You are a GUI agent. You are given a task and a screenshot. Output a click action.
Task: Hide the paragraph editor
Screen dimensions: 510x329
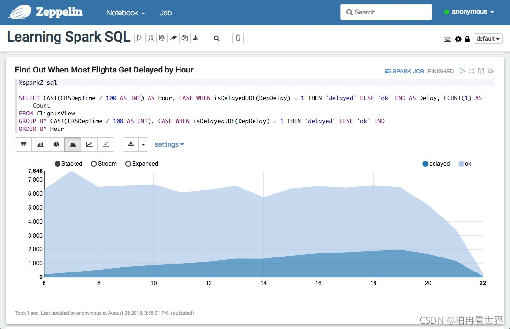click(x=472, y=71)
